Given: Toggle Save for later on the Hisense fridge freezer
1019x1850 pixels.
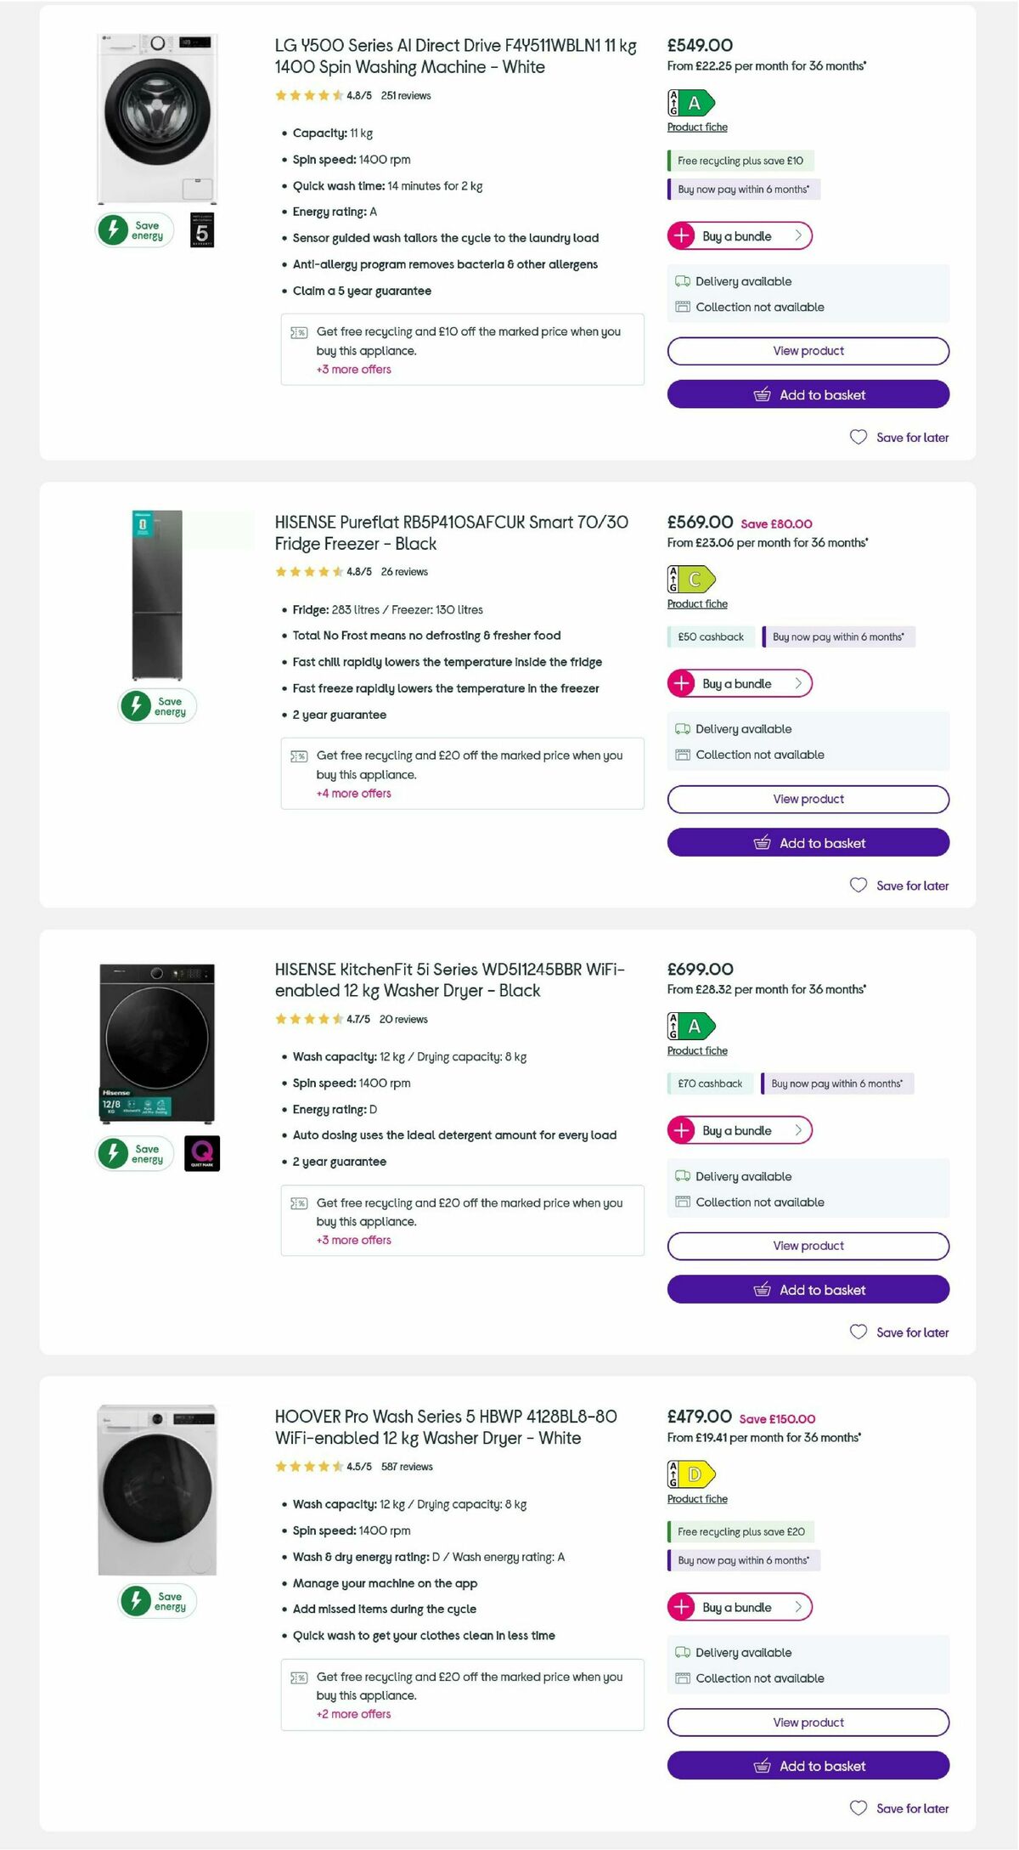Looking at the screenshot, I should 898,885.
